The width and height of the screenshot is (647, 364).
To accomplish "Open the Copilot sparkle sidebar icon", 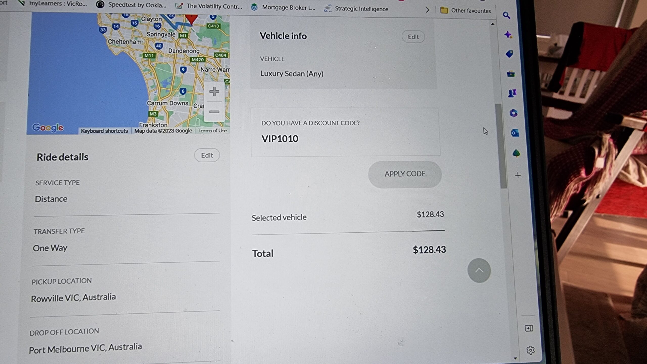I will [508, 35].
